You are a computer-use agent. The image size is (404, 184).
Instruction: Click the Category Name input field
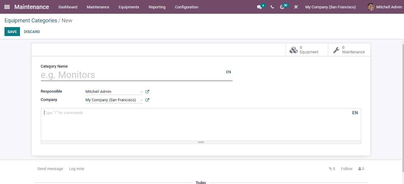[x=119, y=75]
